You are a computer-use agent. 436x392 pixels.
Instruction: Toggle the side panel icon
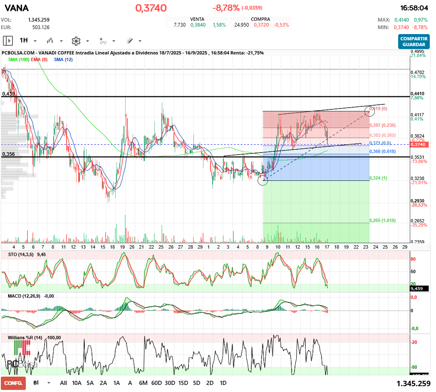coord(8,41)
